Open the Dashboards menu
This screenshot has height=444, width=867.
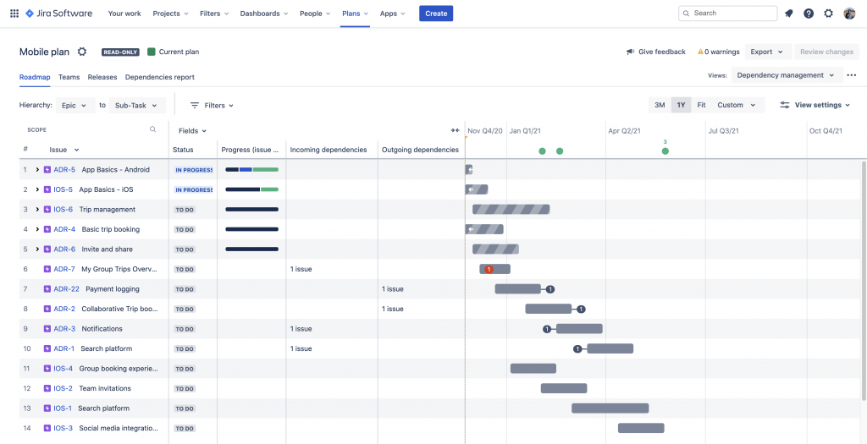click(x=263, y=14)
